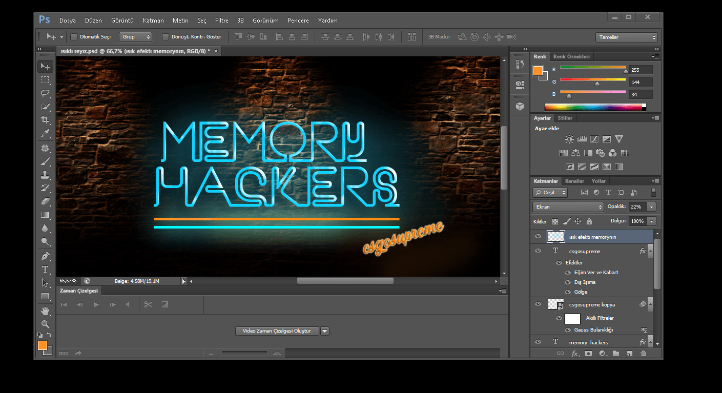This screenshot has height=393, width=722.
Task: Select the Move tool in the toolbox
Action: point(45,67)
